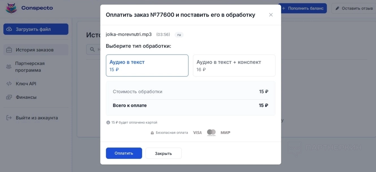Click the logout arrow icon

click(x=9, y=118)
